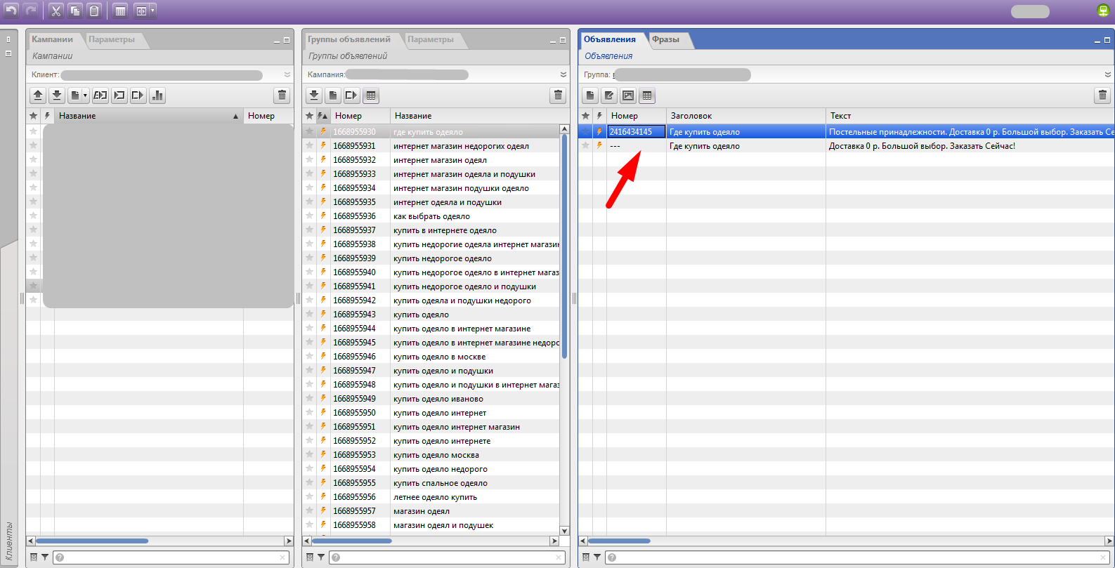Expand the Кампания row chevron
Viewport: 1115px width, 568px height.
563,74
